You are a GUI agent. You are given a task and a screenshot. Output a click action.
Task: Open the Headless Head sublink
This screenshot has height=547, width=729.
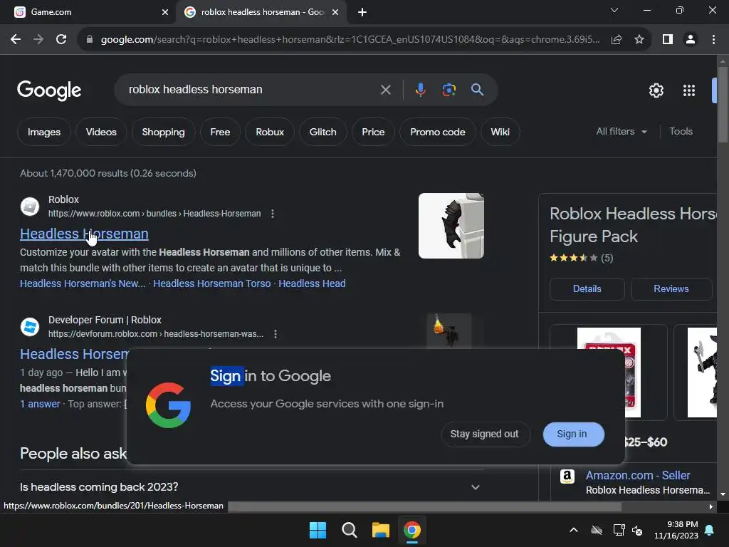[x=312, y=283]
